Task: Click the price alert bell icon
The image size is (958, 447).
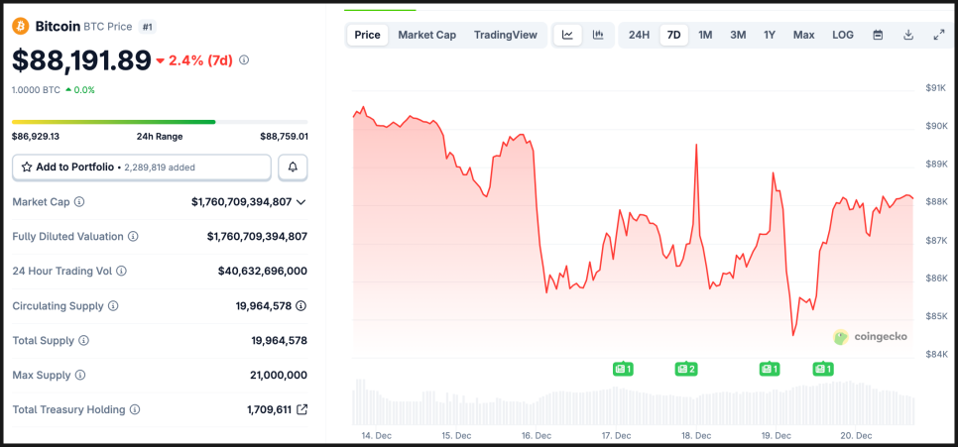Action: pos(293,168)
